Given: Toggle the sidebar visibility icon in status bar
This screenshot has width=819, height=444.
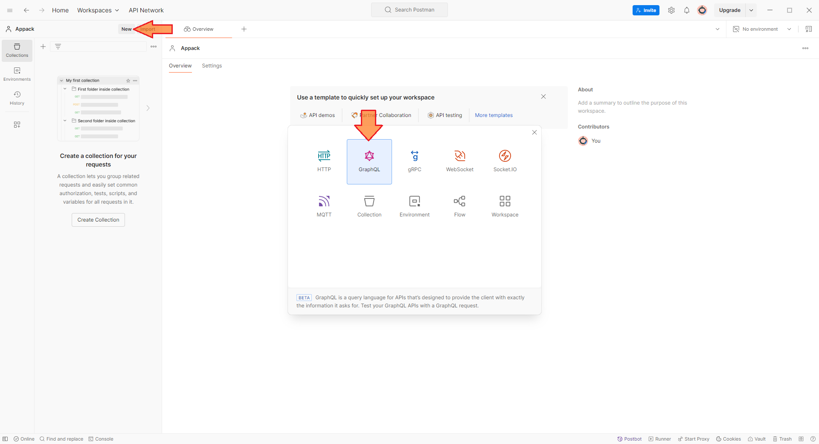Looking at the screenshot, I should click(5, 439).
